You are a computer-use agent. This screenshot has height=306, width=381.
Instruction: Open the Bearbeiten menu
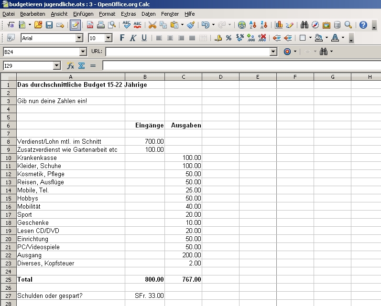(33, 14)
